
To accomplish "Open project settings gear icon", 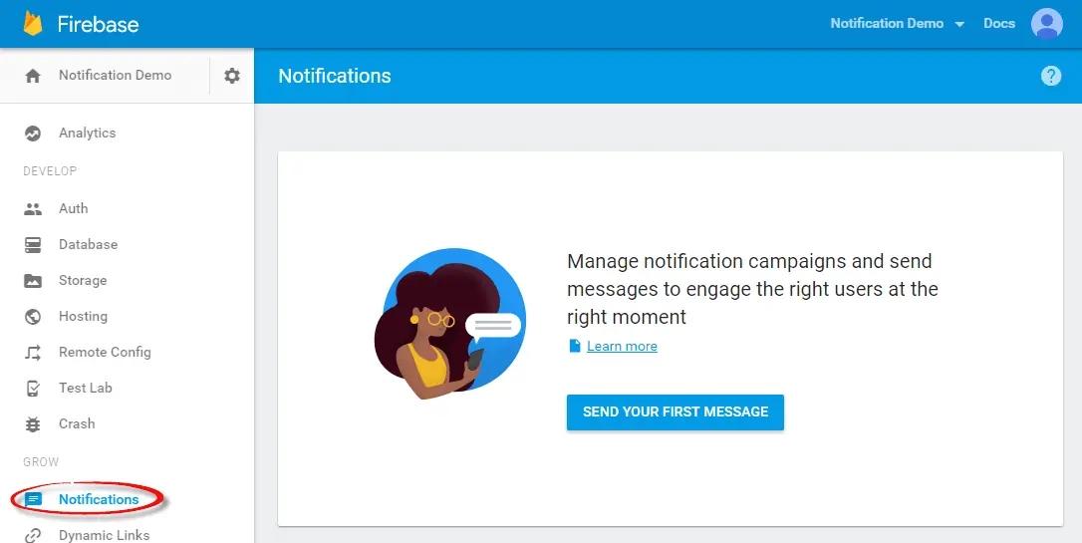I will tap(232, 76).
